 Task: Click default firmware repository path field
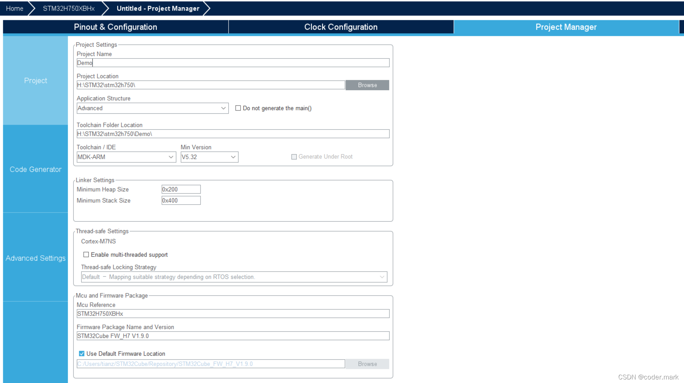211,364
